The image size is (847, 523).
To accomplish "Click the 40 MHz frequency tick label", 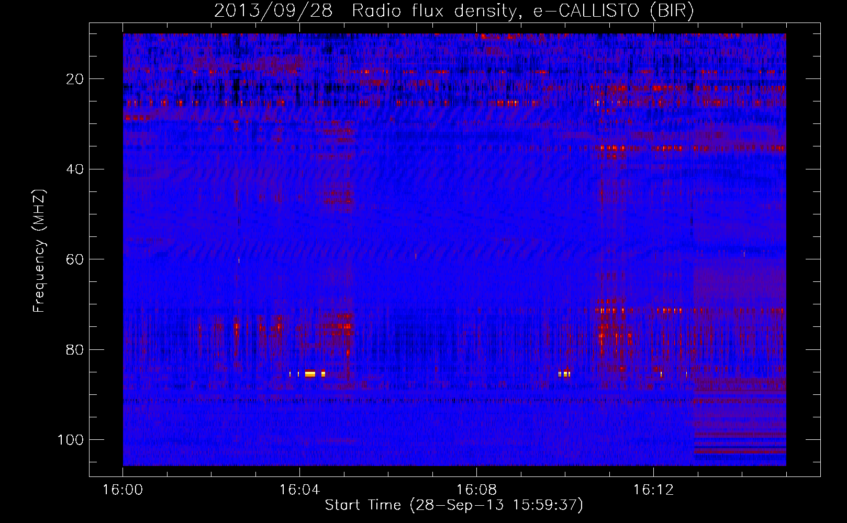I will pyautogui.click(x=75, y=169).
